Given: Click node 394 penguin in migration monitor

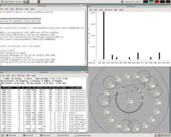Looking at the screenshot, I should point(125,74).
